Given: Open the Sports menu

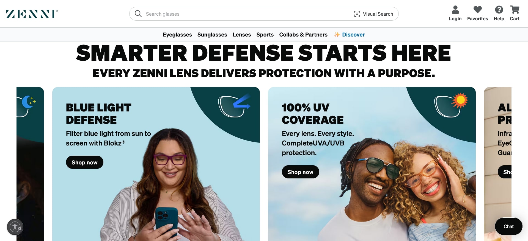Looking at the screenshot, I should [x=265, y=35].
